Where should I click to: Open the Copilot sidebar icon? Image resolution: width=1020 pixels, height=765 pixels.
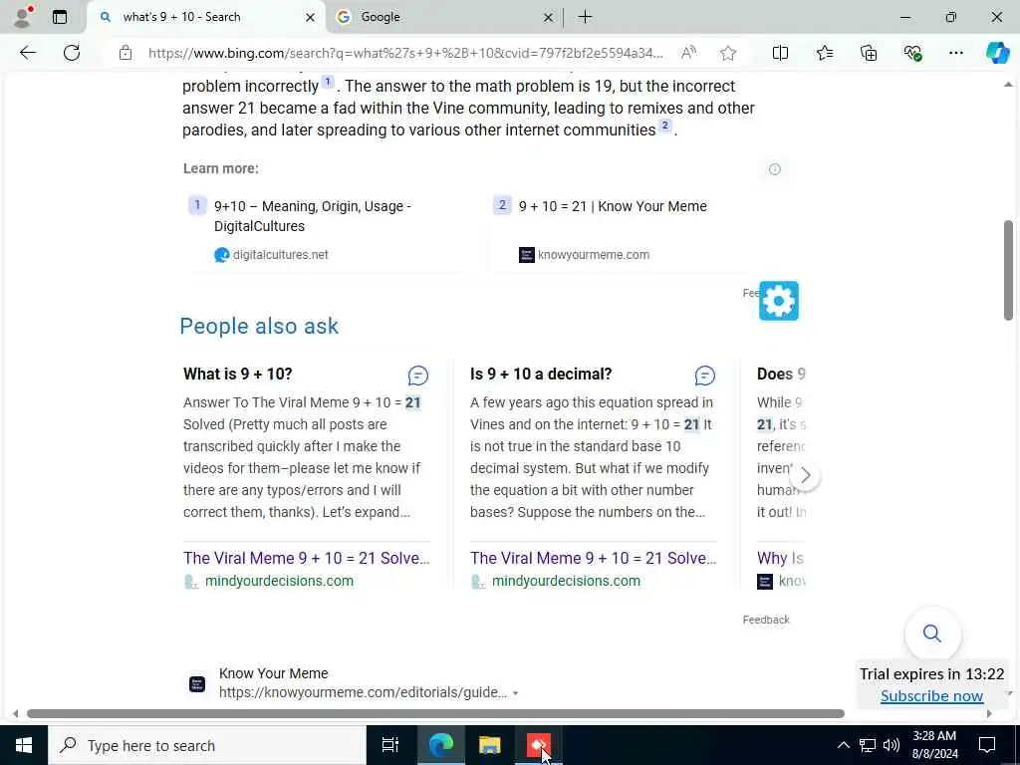[997, 53]
